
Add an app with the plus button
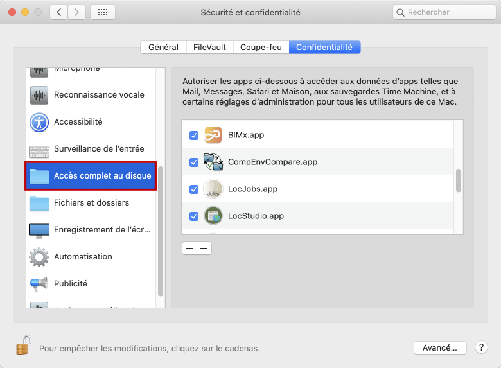189,248
